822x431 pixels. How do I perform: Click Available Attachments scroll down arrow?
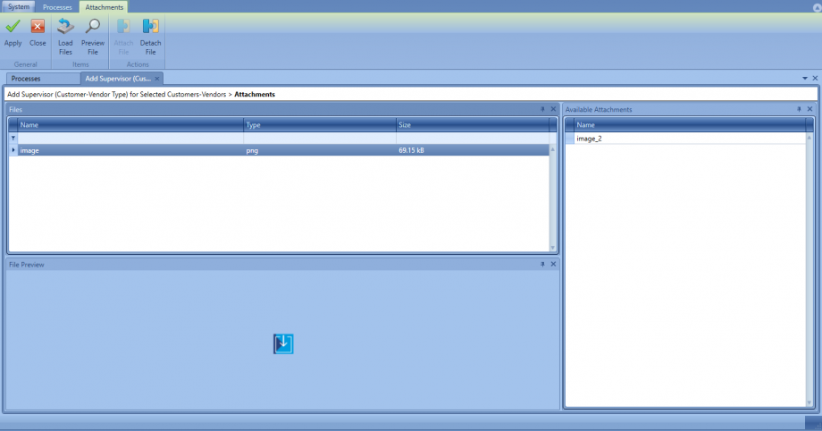coord(809,402)
